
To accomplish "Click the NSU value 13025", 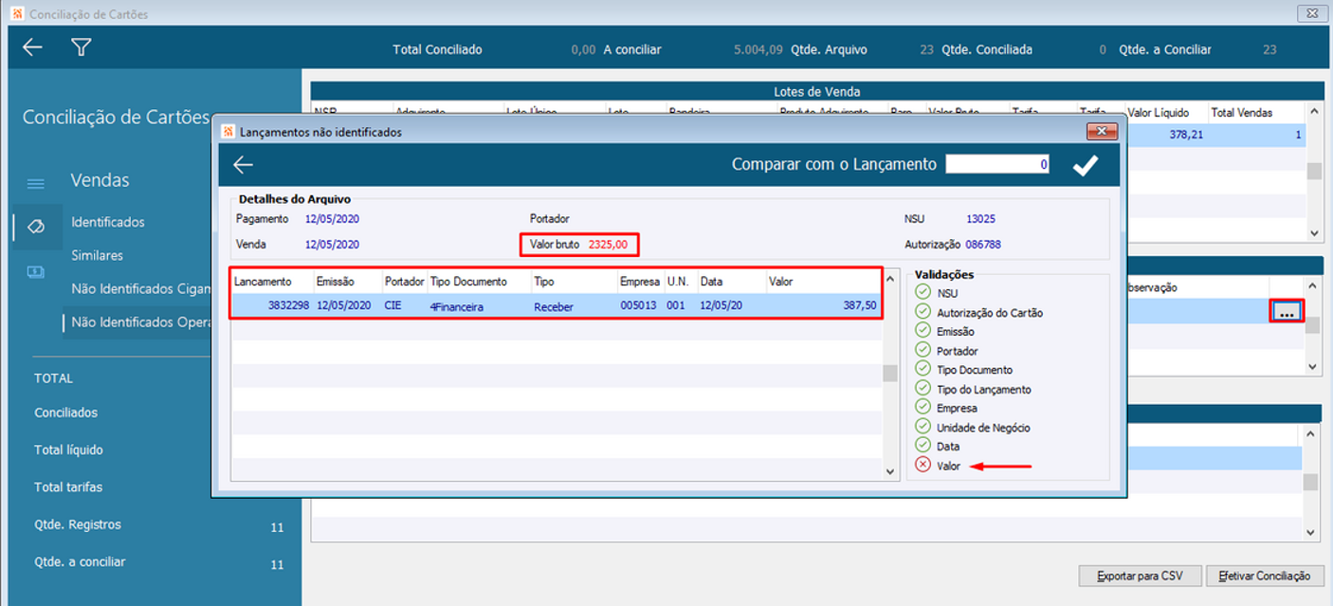I will pyautogui.click(x=980, y=219).
